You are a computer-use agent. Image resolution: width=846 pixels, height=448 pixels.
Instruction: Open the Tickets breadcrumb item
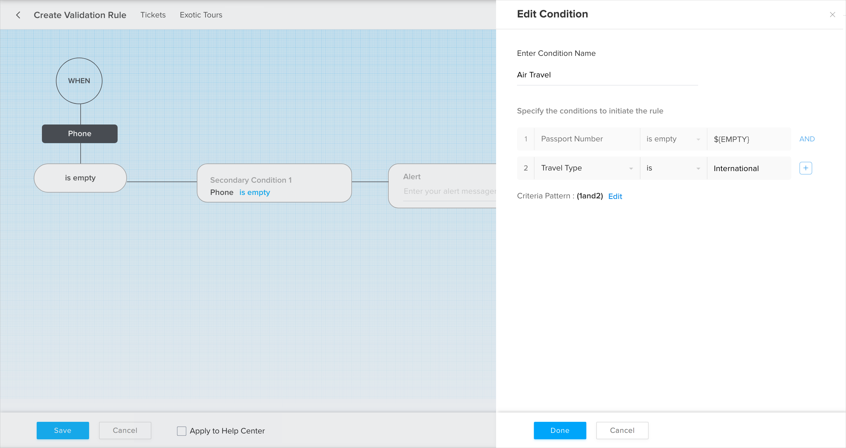[153, 15]
